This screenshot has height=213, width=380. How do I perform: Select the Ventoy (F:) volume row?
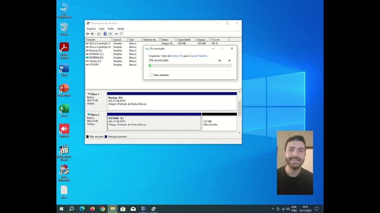(95, 61)
